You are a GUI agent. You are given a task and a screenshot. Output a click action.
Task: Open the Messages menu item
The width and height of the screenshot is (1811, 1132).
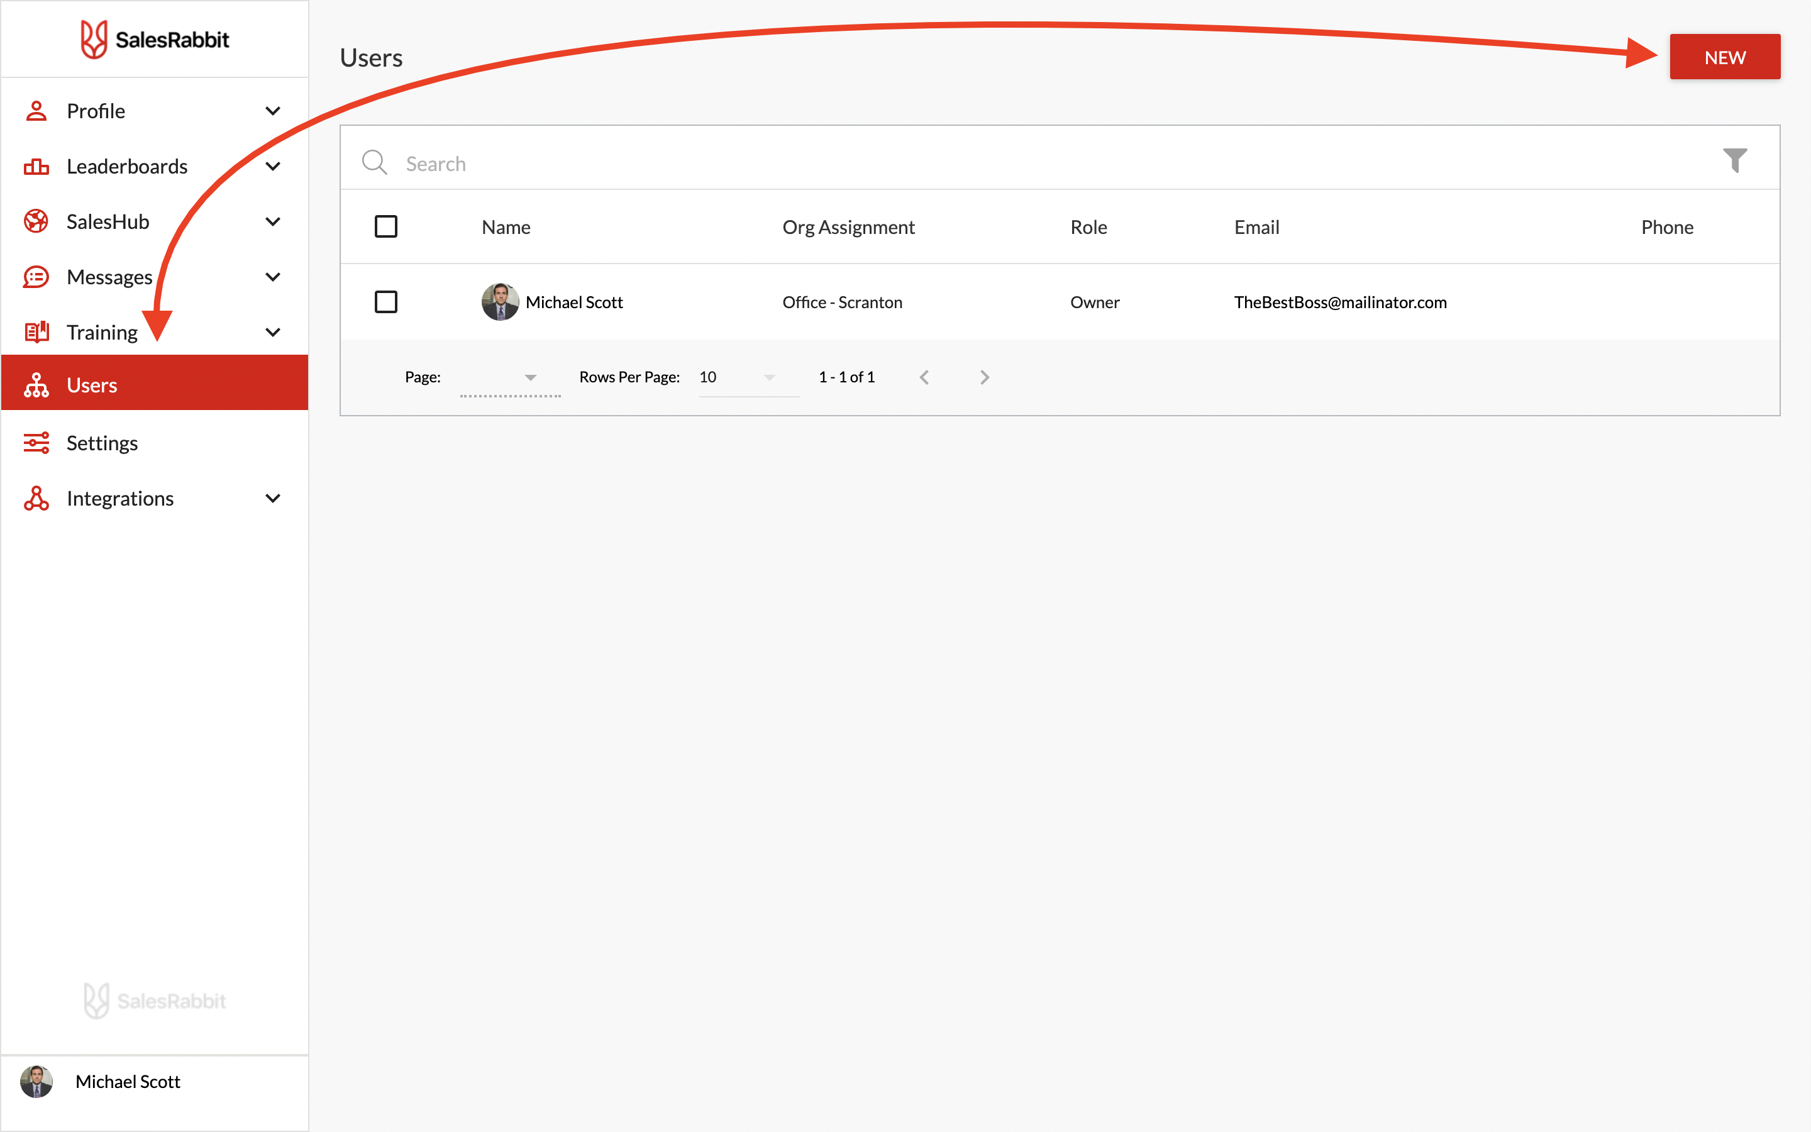click(155, 277)
